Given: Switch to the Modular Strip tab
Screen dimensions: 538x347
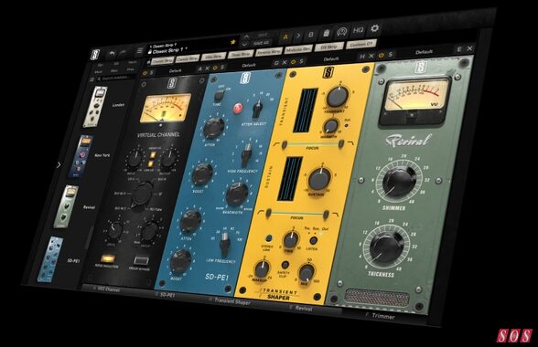Looking at the screenshot, I should 298,49.
